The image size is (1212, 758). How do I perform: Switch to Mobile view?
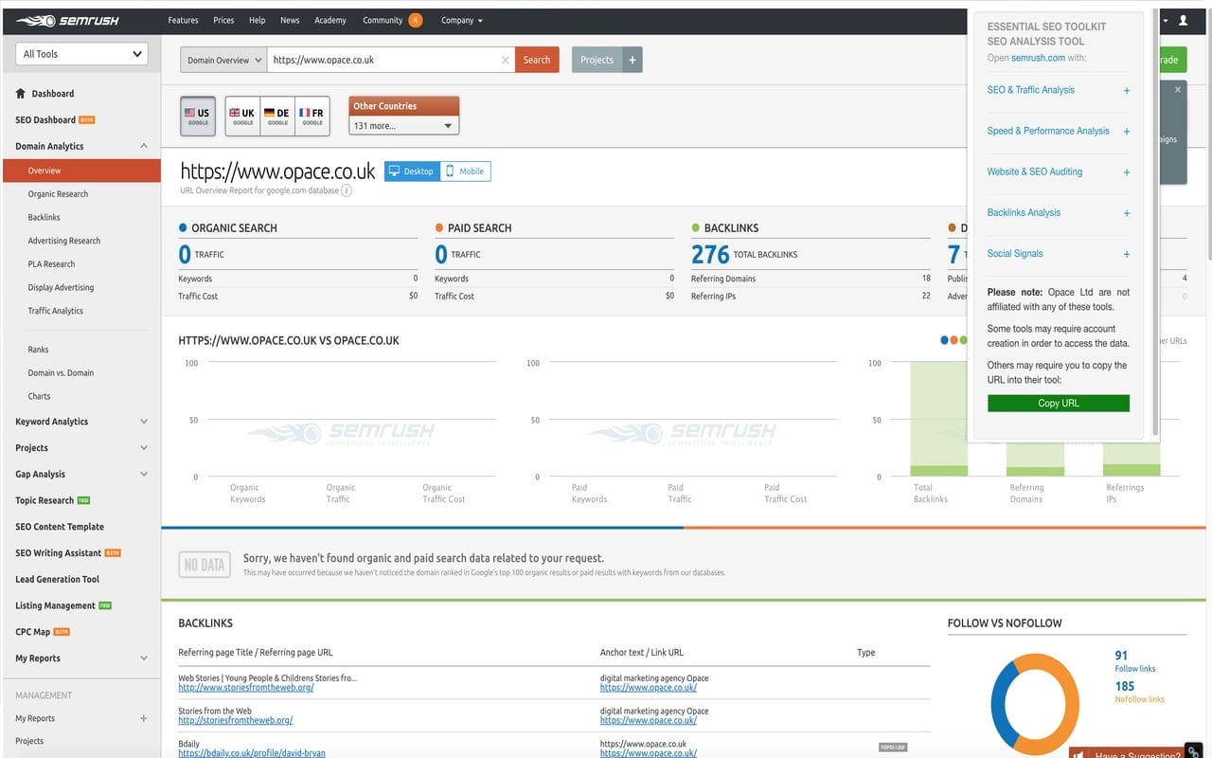click(465, 171)
